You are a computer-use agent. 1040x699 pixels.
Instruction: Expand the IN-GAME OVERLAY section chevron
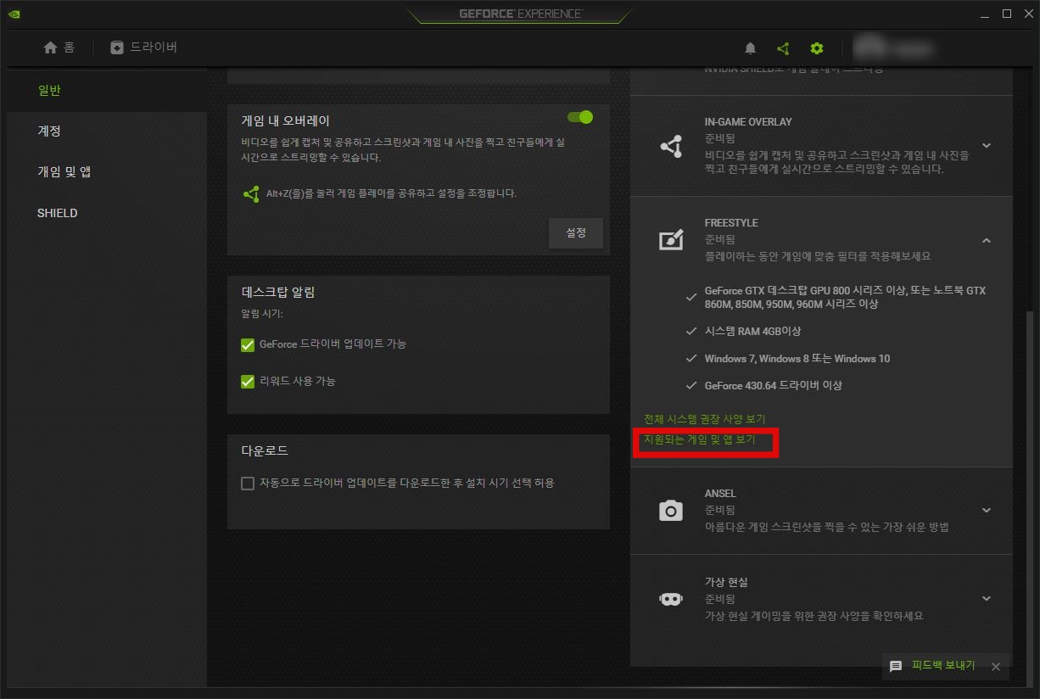click(987, 146)
